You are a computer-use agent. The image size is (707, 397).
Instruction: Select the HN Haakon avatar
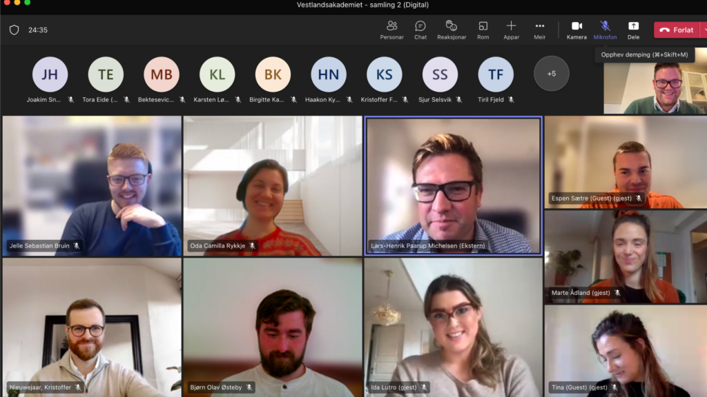[328, 74]
